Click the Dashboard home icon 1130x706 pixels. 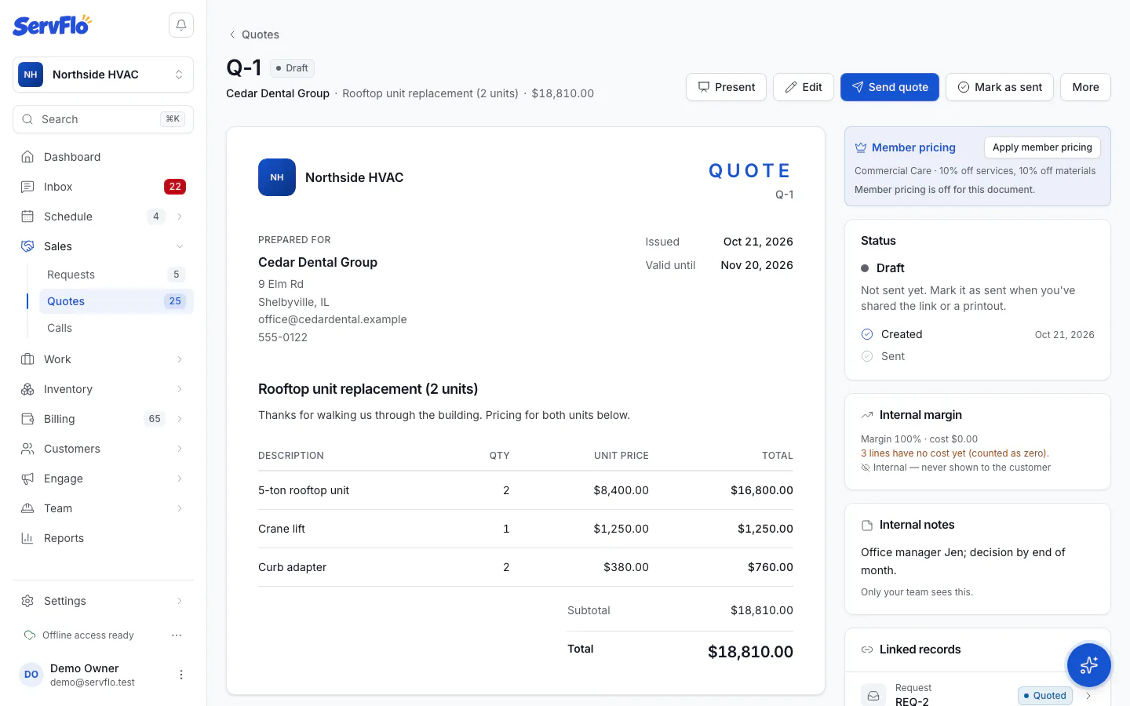point(27,157)
